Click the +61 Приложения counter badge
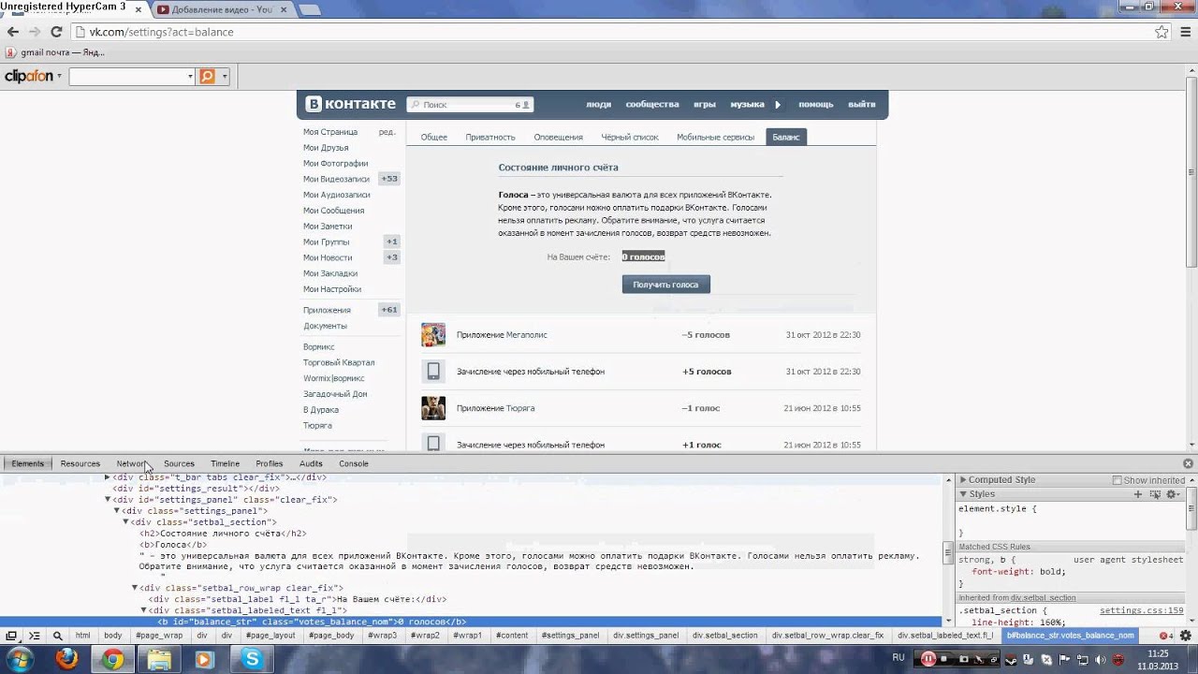1198x674 pixels. coord(388,310)
